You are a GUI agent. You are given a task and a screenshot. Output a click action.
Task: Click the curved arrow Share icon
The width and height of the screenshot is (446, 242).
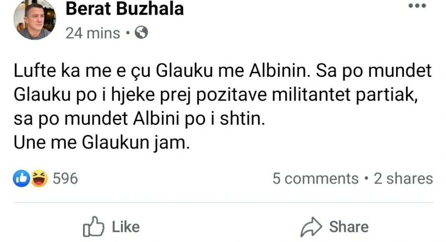pyautogui.click(x=311, y=227)
